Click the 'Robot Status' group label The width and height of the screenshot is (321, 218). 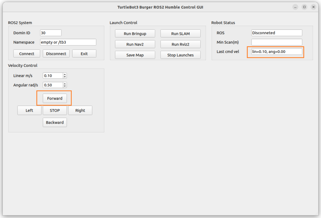point(223,23)
